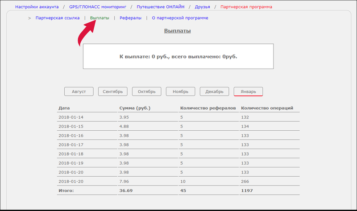The width and height of the screenshot is (357, 211).
Task: View О партнерской программе page
Action: [x=180, y=18]
